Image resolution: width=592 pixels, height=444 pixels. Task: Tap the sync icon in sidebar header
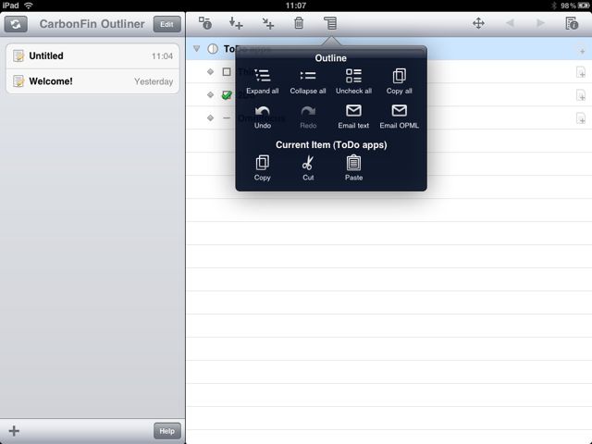[x=16, y=24]
